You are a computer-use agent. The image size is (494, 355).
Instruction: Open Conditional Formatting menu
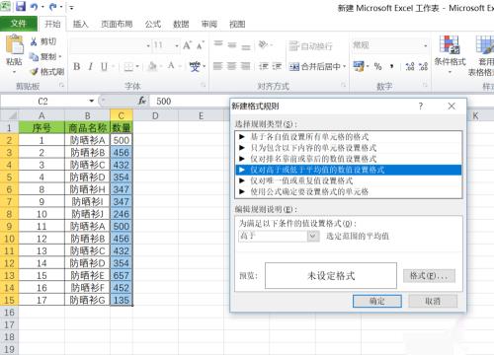(450, 54)
